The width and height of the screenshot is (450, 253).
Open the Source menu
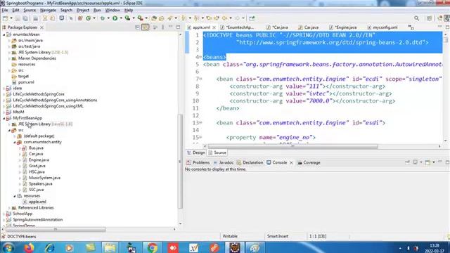click(x=30, y=10)
